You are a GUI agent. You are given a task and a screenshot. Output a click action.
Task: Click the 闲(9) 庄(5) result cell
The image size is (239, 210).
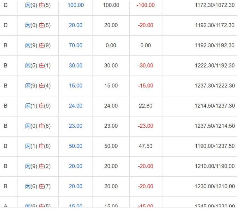coord(38,5)
